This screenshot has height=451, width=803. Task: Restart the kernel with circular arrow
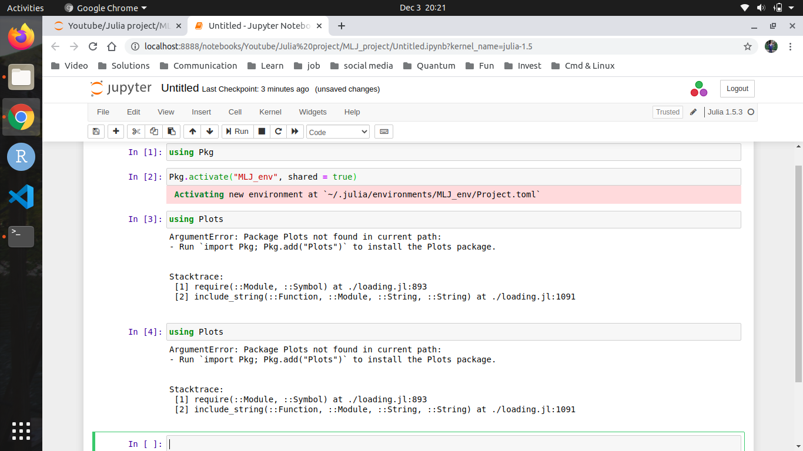pyautogui.click(x=279, y=132)
